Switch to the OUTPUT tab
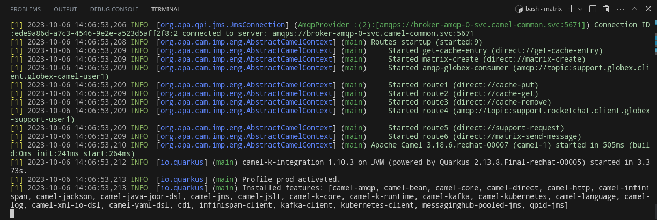The image size is (657, 220). click(65, 9)
